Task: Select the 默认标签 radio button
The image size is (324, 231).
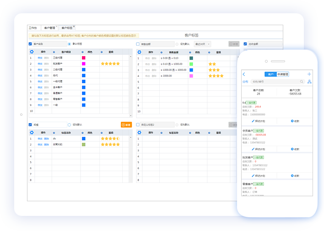Action: pyautogui.click(x=69, y=44)
